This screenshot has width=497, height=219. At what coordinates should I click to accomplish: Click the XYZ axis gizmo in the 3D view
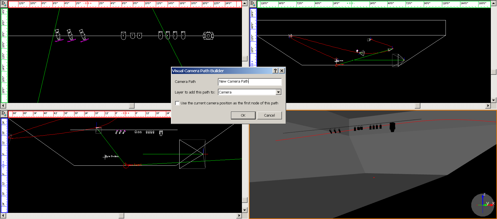pos(483,204)
